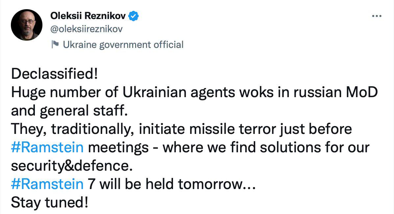Screen dimensions: 394x214
Task: Click the "Stay tuned!" closing line
Action: 49,203
